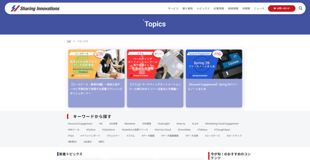This screenshot has height=160, width=310.
Task: Click the お問い合わせ contact button
Action: click(282, 9)
